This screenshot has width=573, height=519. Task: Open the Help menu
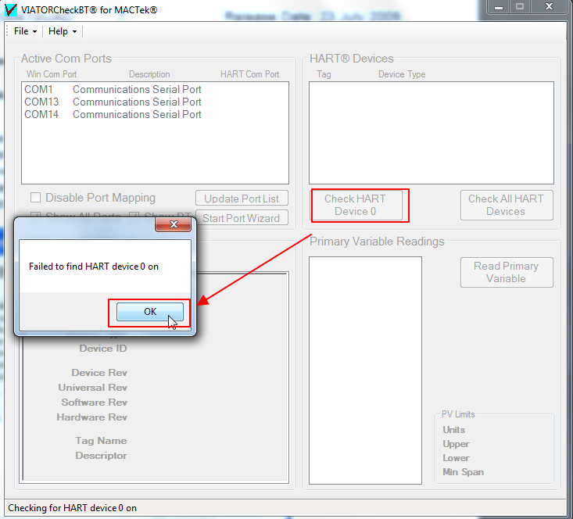point(63,31)
